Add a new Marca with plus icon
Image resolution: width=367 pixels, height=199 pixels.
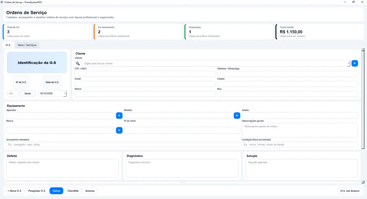(119, 130)
